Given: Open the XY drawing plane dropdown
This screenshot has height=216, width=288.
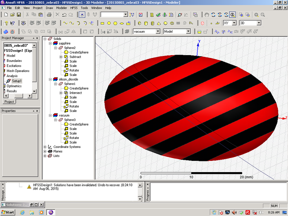Looking at the screenshot, I should [234, 23].
